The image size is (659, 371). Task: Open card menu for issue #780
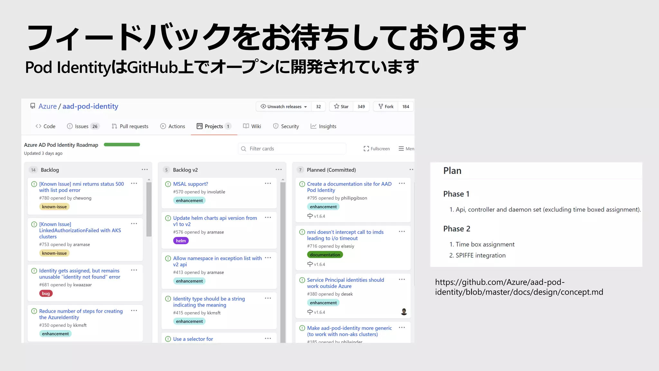click(134, 183)
